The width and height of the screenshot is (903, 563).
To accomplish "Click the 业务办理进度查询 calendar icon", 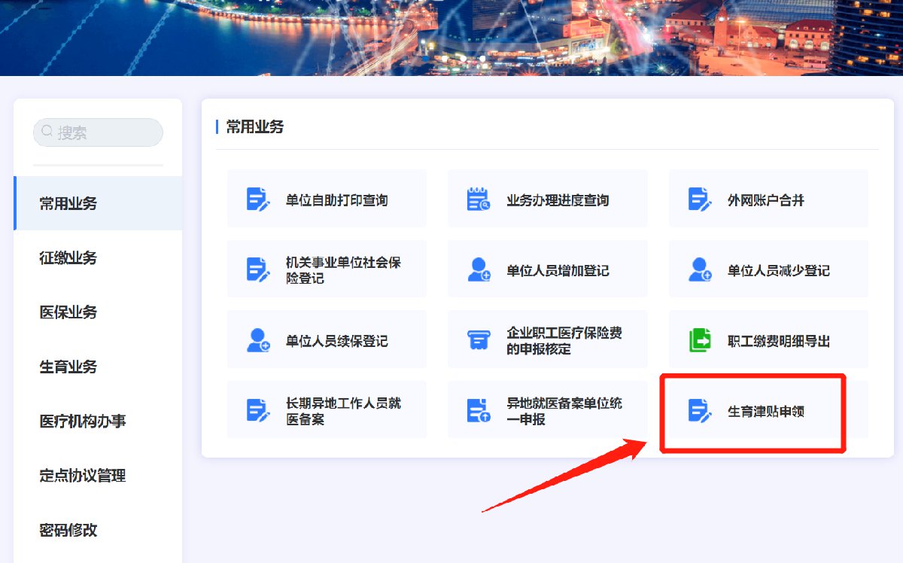I will 479,199.
